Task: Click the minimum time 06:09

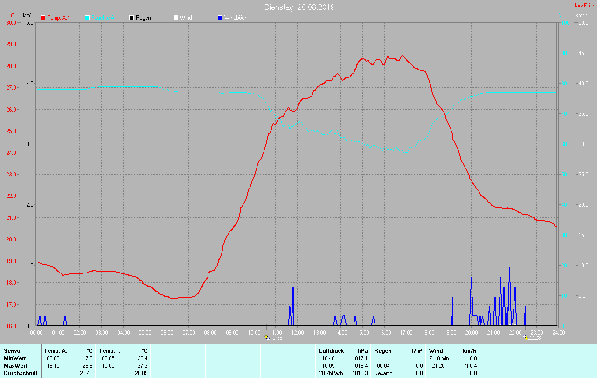Action: point(53,358)
